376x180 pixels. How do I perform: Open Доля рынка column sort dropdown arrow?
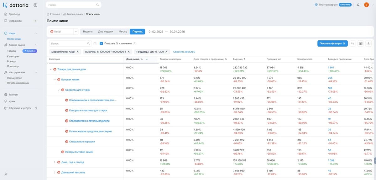[147, 59]
